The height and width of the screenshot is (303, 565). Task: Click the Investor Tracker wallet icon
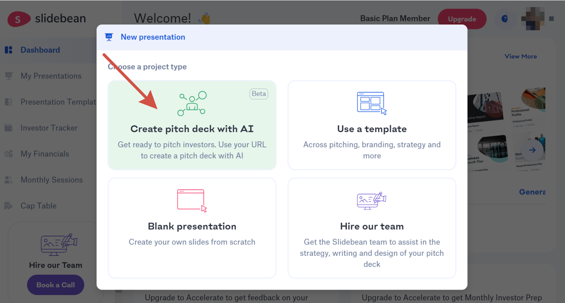[8, 128]
